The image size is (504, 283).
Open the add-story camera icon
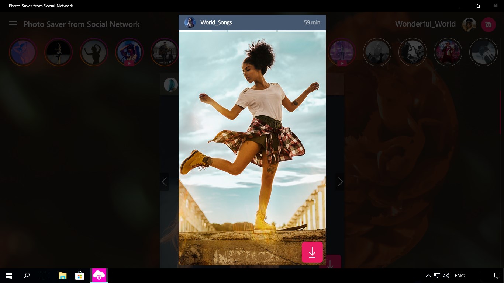(x=489, y=24)
